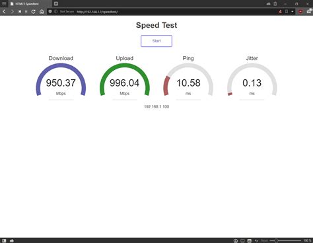Click the fast forward navigation button
The image size is (313, 243).
[x=26, y=12]
